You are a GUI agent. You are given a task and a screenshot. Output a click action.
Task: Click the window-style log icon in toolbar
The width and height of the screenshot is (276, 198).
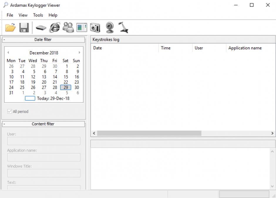tap(82, 28)
